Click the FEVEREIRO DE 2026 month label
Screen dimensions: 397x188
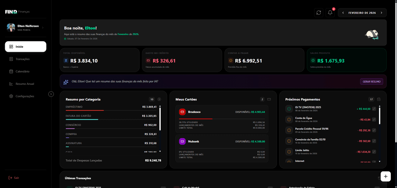(362, 12)
